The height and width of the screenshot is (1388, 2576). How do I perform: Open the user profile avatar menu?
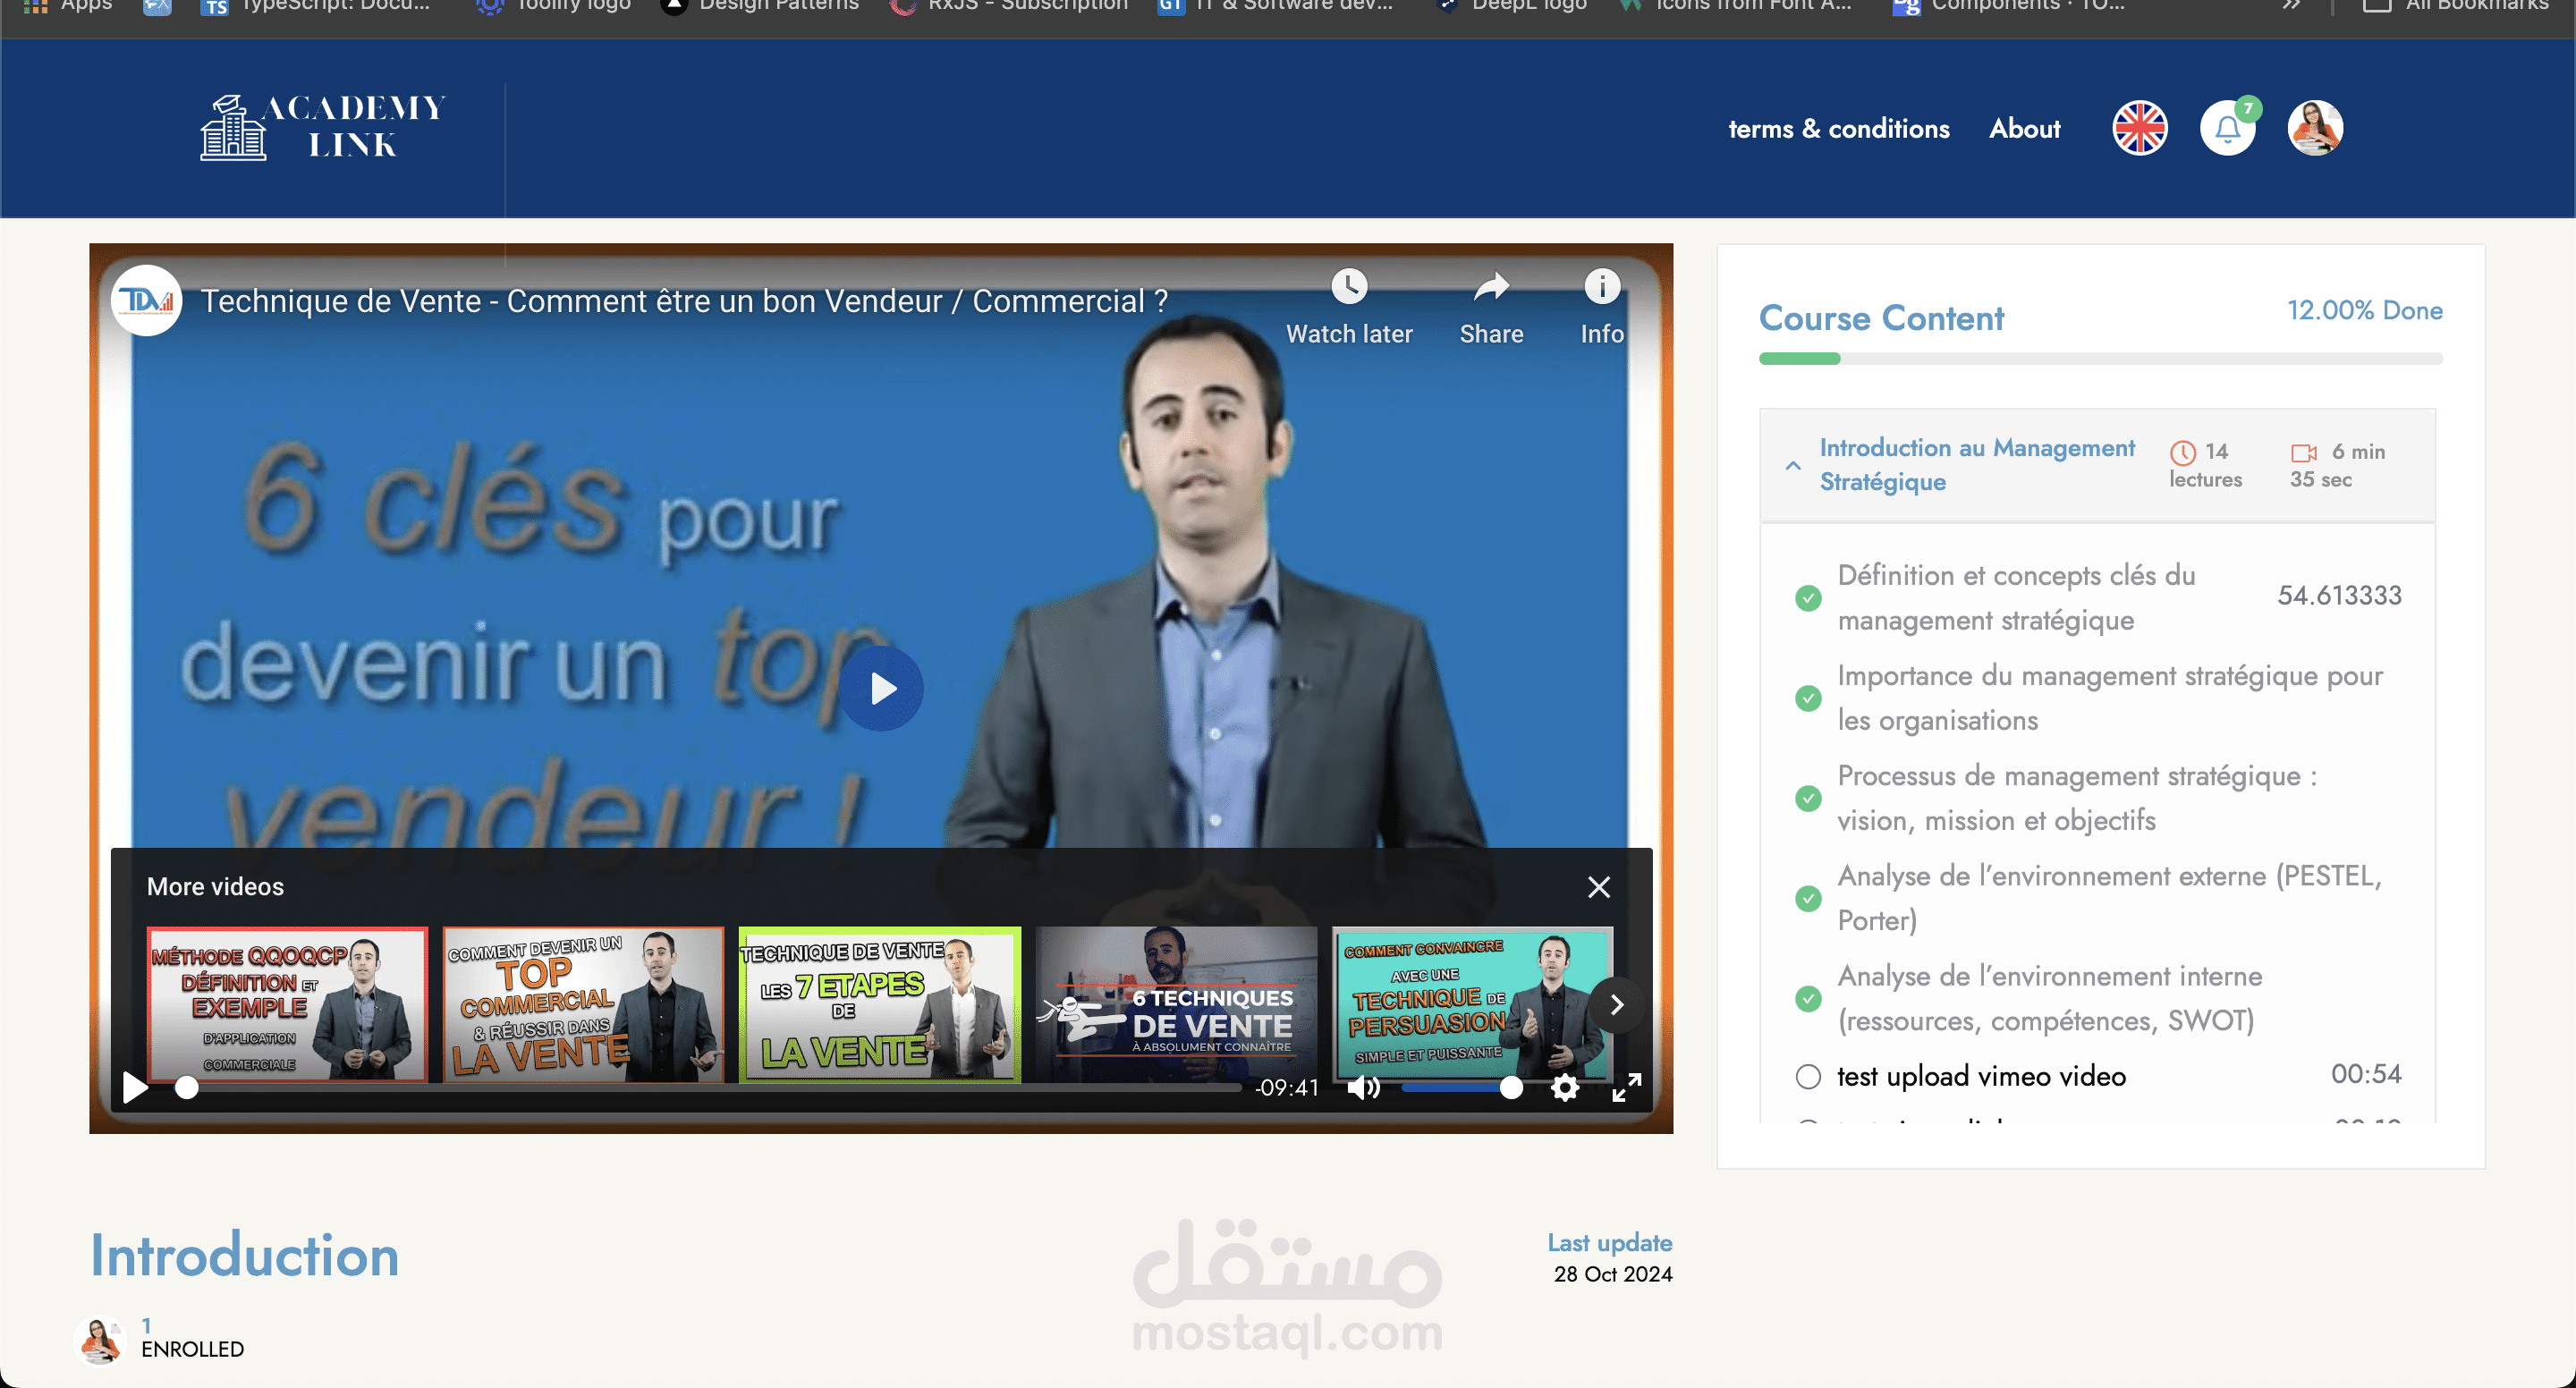[x=2315, y=129]
